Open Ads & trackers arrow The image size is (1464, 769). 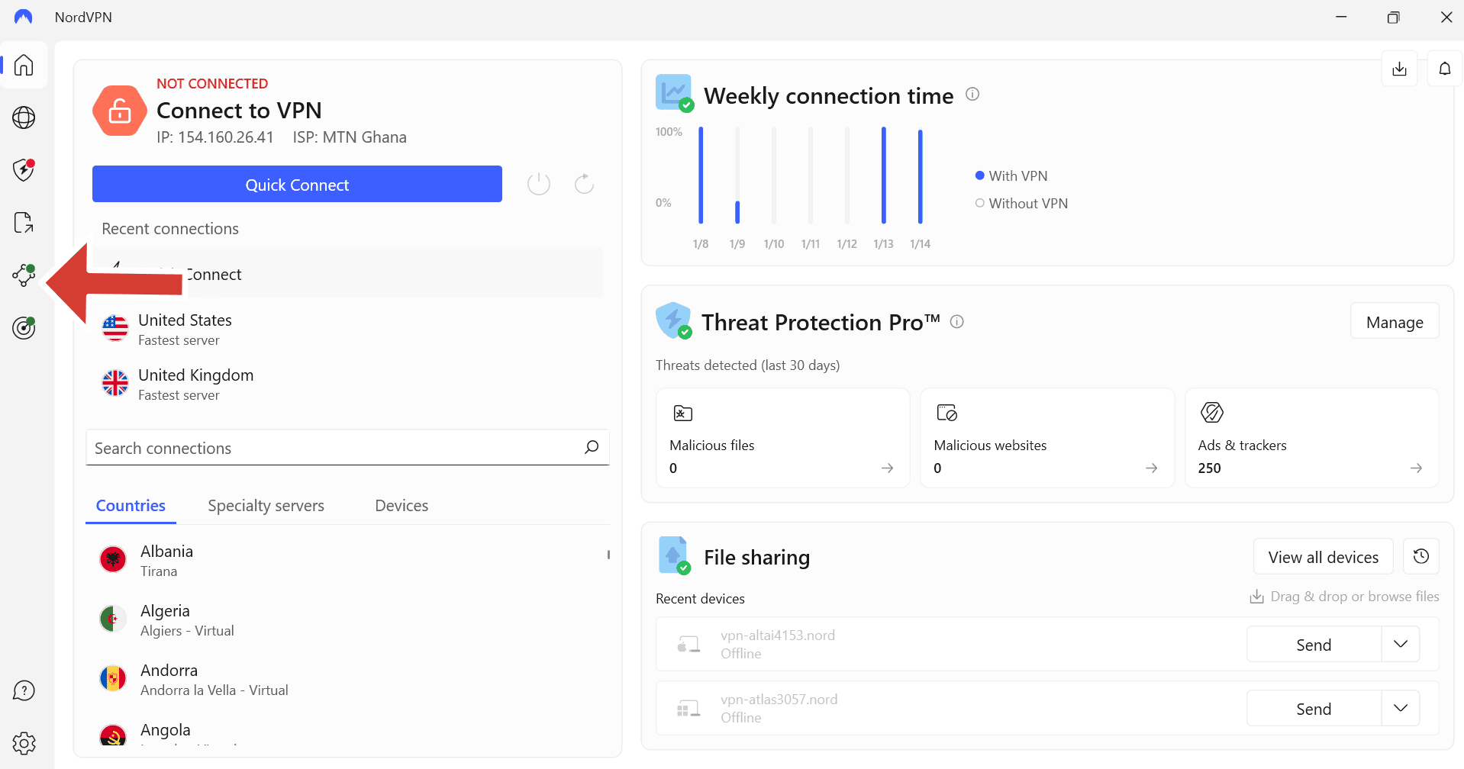point(1416,468)
